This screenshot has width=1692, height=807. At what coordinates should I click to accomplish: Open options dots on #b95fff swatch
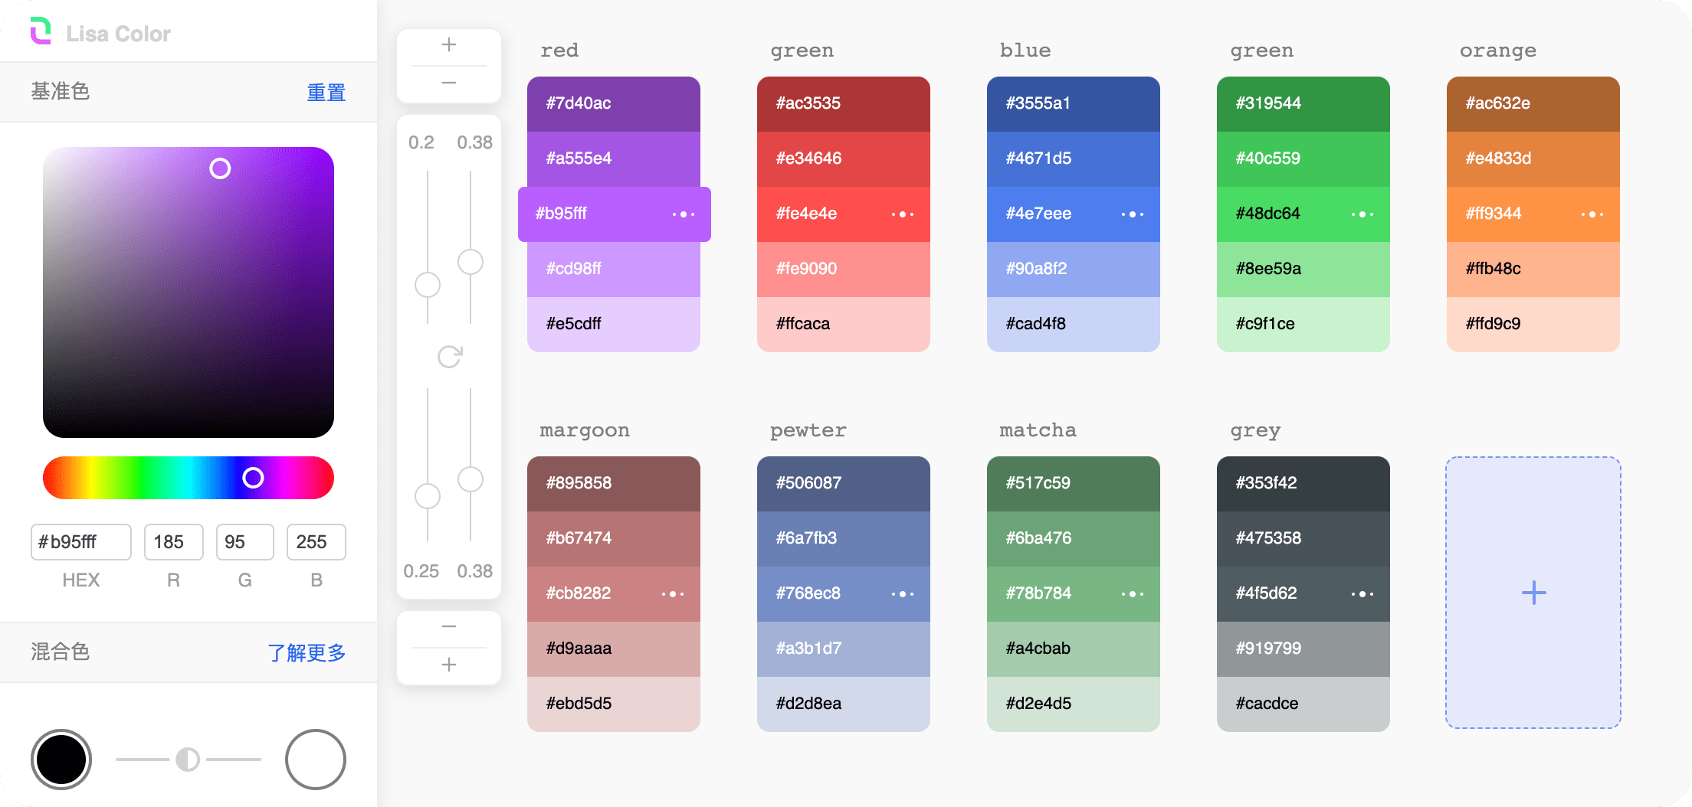tap(683, 214)
